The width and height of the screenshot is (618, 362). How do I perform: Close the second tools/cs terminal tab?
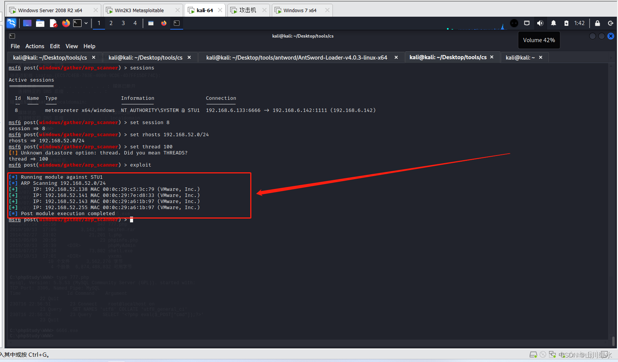point(189,58)
